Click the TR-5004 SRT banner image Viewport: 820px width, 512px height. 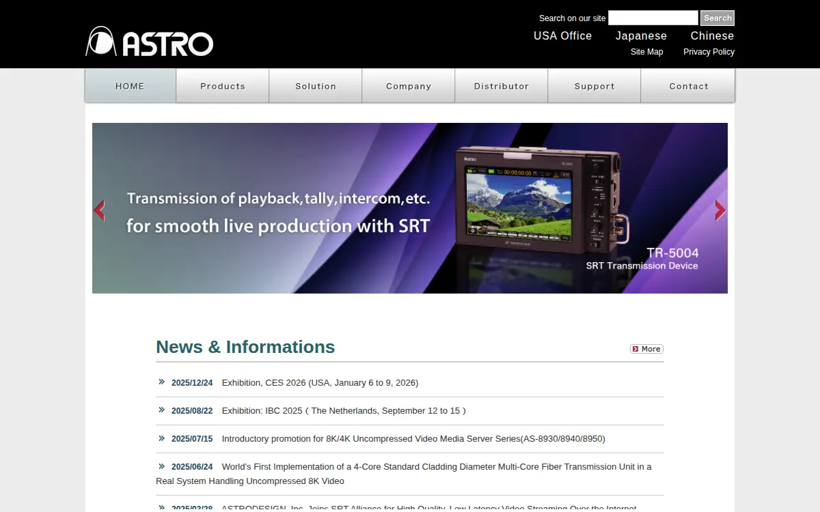point(410,208)
